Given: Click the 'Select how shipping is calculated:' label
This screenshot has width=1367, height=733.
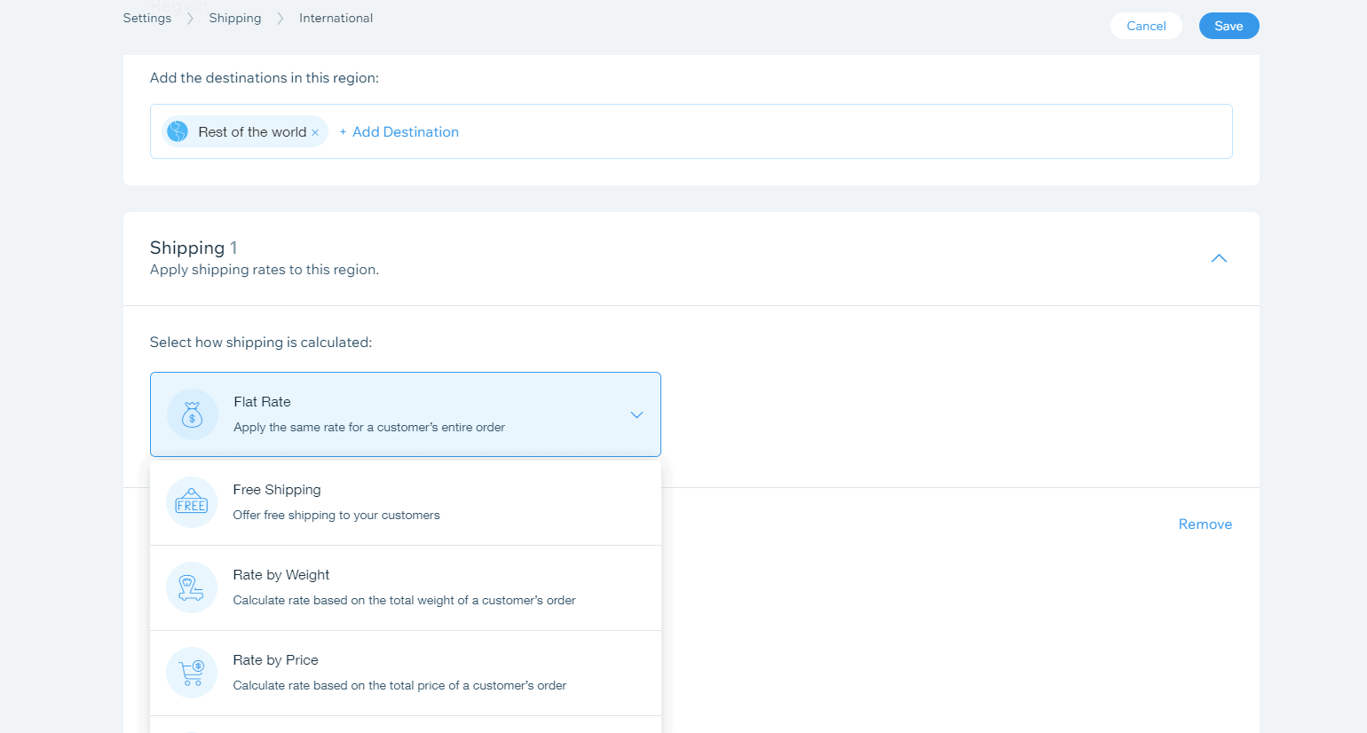Looking at the screenshot, I should (261, 343).
